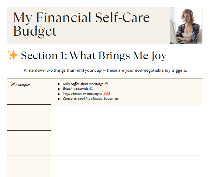Click the Section 1: What Brings Me Joy heading

coord(94,56)
